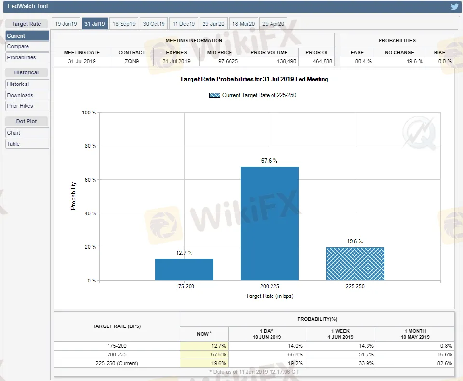Open the Dot Plot Chart view
The height and width of the screenshot is (381, 463).
coord(27,133)
